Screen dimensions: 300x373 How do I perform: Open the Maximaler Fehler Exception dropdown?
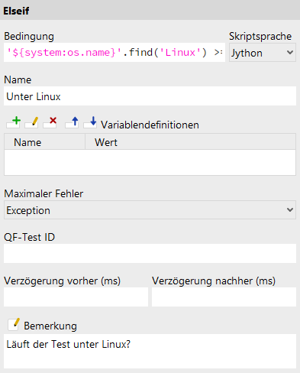(x=150, y=210)
